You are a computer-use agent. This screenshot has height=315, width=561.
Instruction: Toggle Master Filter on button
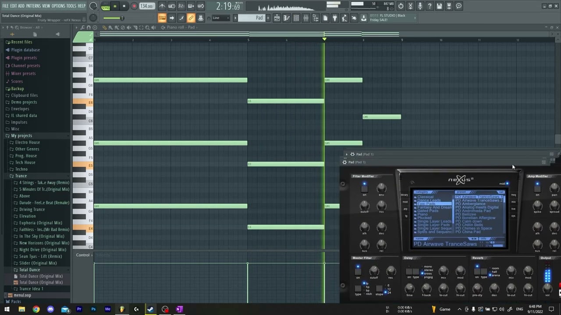tap(358, 271)
